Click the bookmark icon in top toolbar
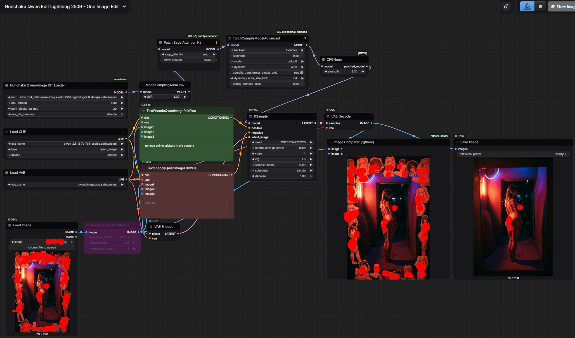The image size is (575, 338). [x=540, y=6]
